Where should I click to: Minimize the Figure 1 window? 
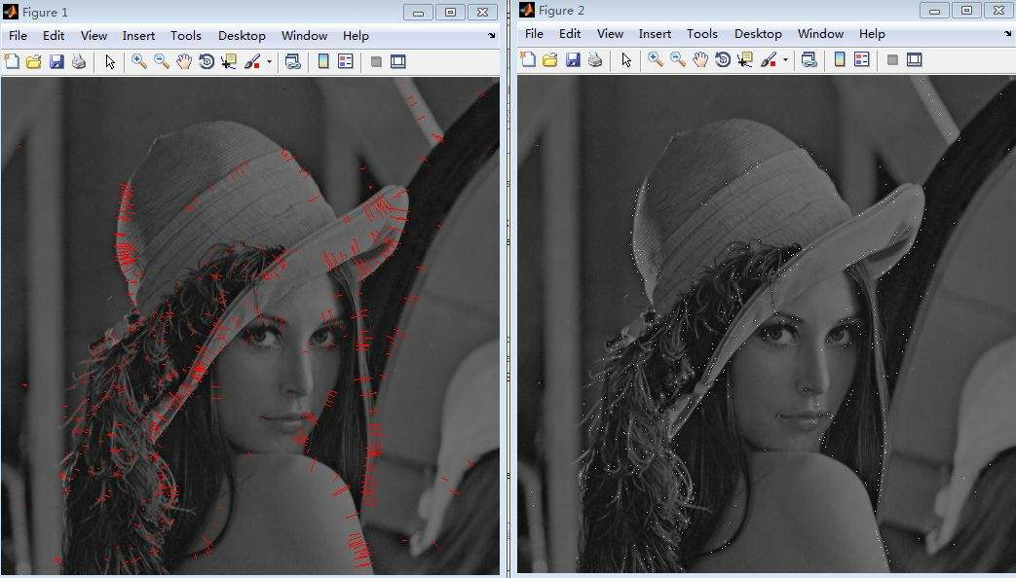click(419, 13)
